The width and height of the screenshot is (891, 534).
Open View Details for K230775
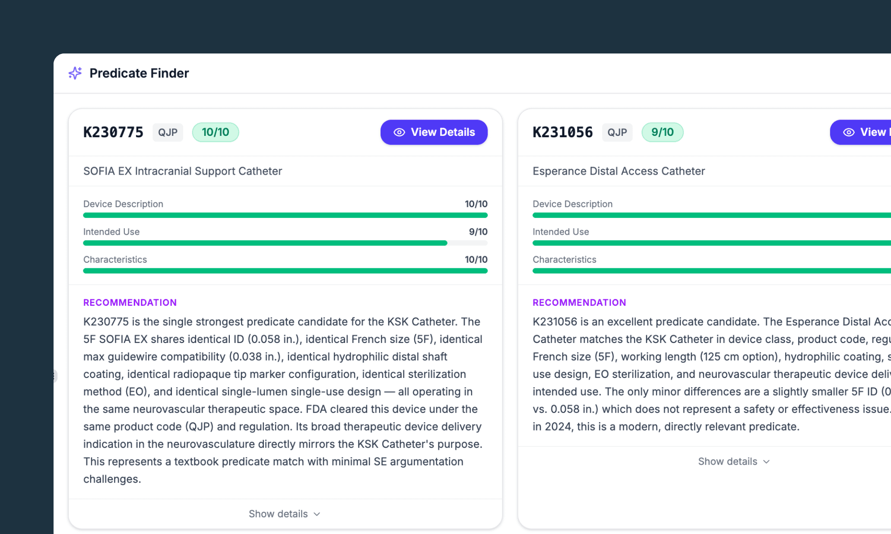coord(434,132)
